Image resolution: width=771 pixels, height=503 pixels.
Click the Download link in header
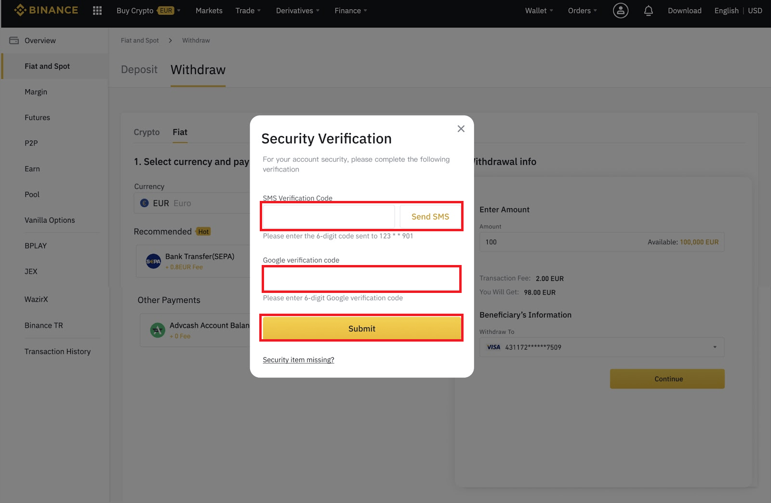click(x=684, y=11)
